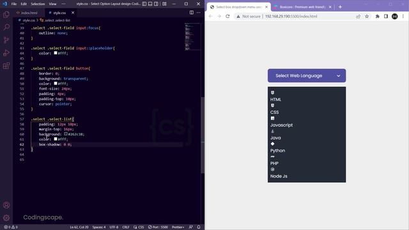Open the Accounts menu in activity bar
Screen dimensions: 409x230
click(6, 205)
